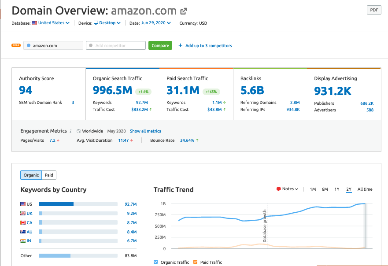Click organic traffic cost $833.2M

140,109
